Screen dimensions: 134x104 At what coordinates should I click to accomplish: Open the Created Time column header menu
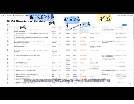click(120, 27)
